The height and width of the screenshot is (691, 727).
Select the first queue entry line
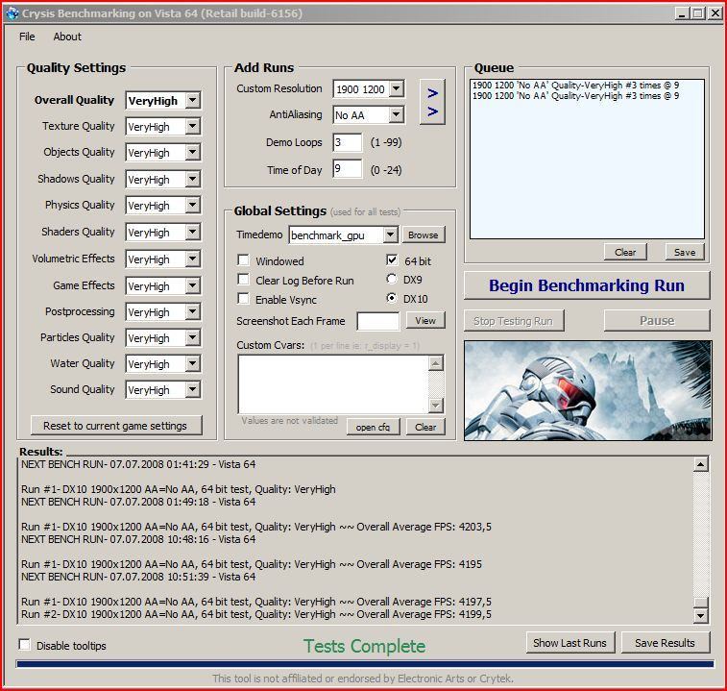tap(575, 86)
